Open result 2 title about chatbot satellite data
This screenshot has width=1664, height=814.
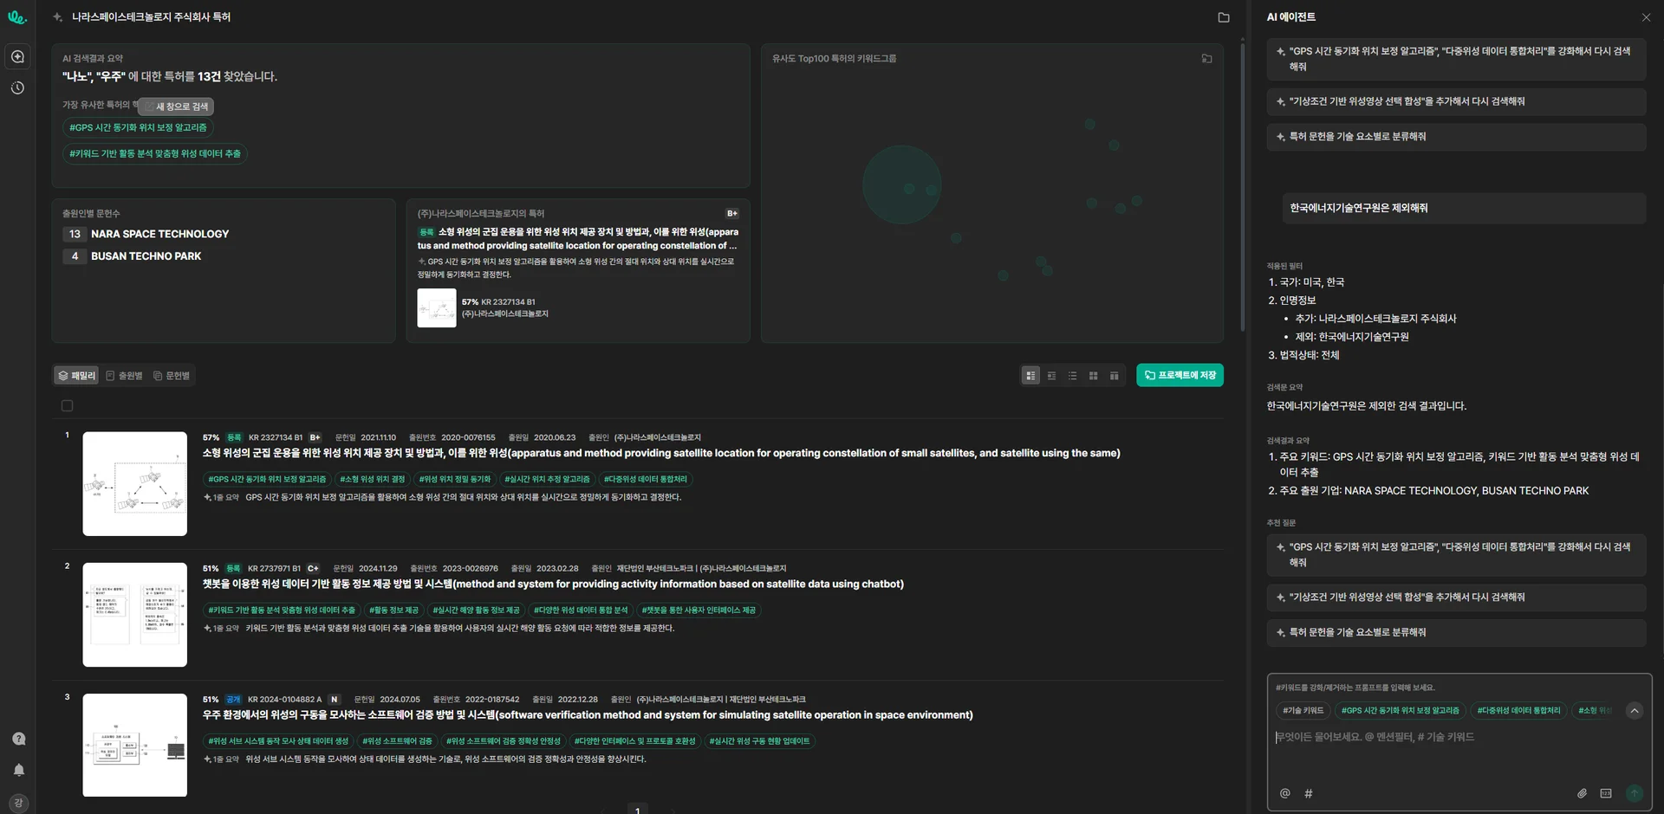tap(553, 585)
